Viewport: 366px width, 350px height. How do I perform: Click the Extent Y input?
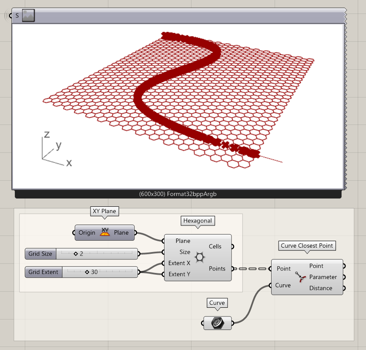tap(179, 274)
